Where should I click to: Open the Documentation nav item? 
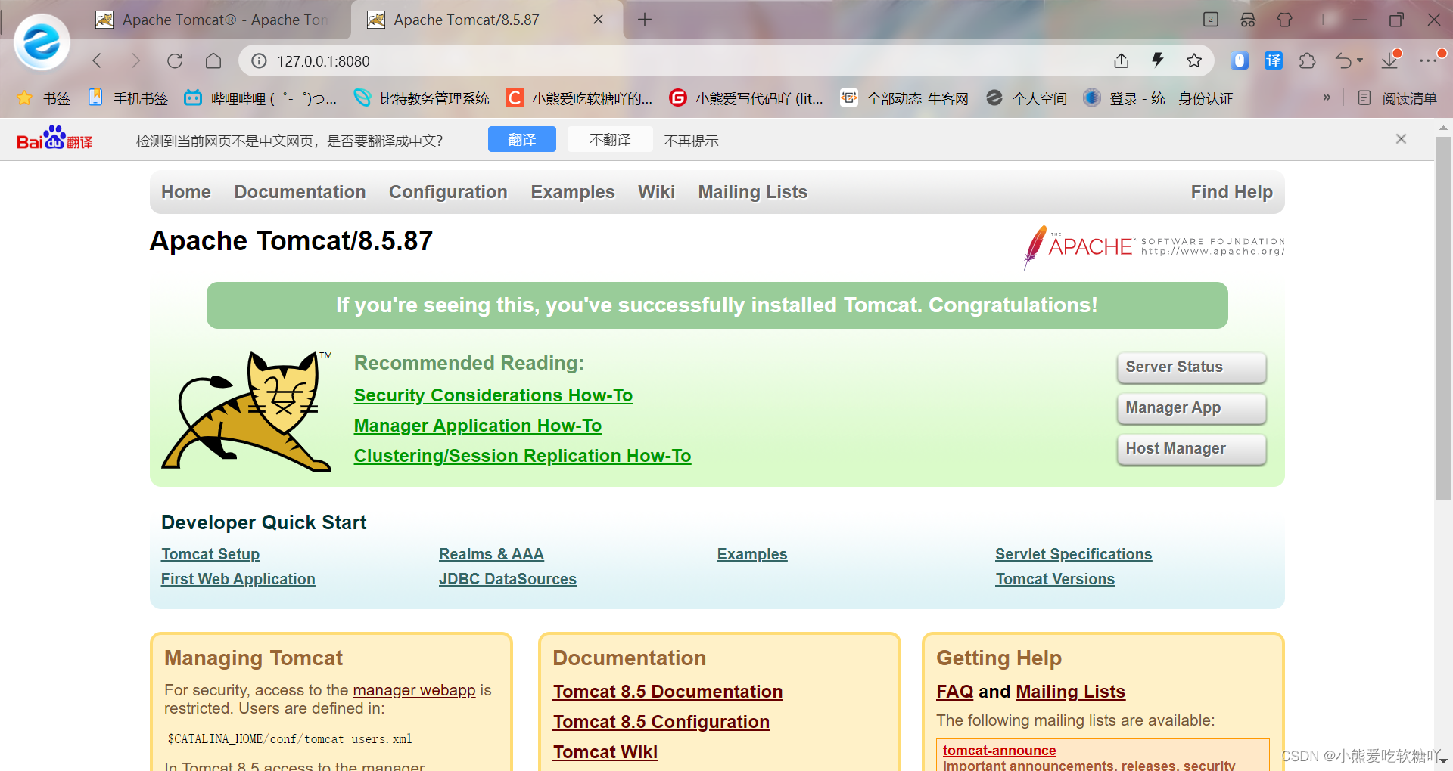coord(300,192)
